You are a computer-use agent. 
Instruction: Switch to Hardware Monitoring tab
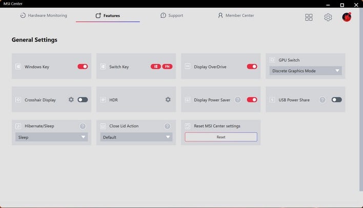(44, 15)
